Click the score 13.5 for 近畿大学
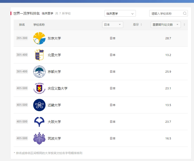194x161 pixels. click(168, 105)
